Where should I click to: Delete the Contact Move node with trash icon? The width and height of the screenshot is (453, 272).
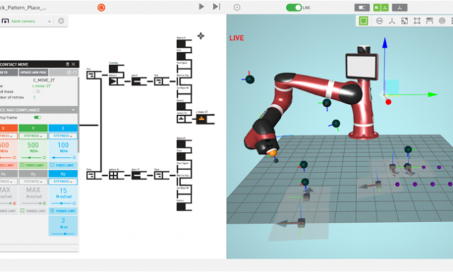click(x=68, y=64)
